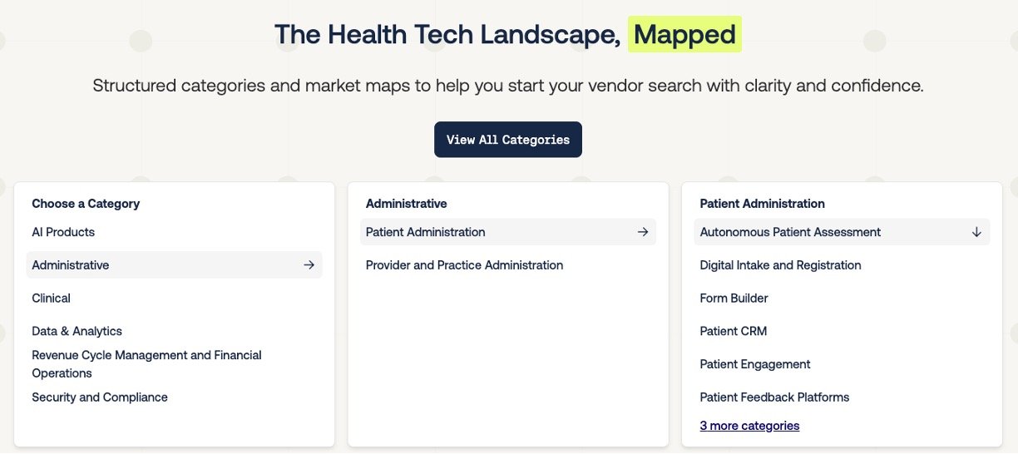The width and height of the screenshot is (1018, 454).
Task: Open the 3 more categories link
Action: pyautogui.click(x=749, y=426)
